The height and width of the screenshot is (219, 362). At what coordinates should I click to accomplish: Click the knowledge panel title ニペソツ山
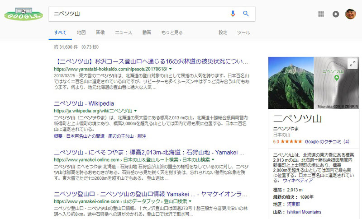tap(297, 119)
